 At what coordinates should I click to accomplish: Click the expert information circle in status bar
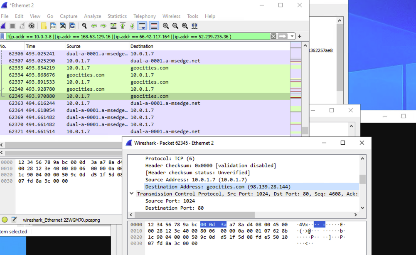5,220
